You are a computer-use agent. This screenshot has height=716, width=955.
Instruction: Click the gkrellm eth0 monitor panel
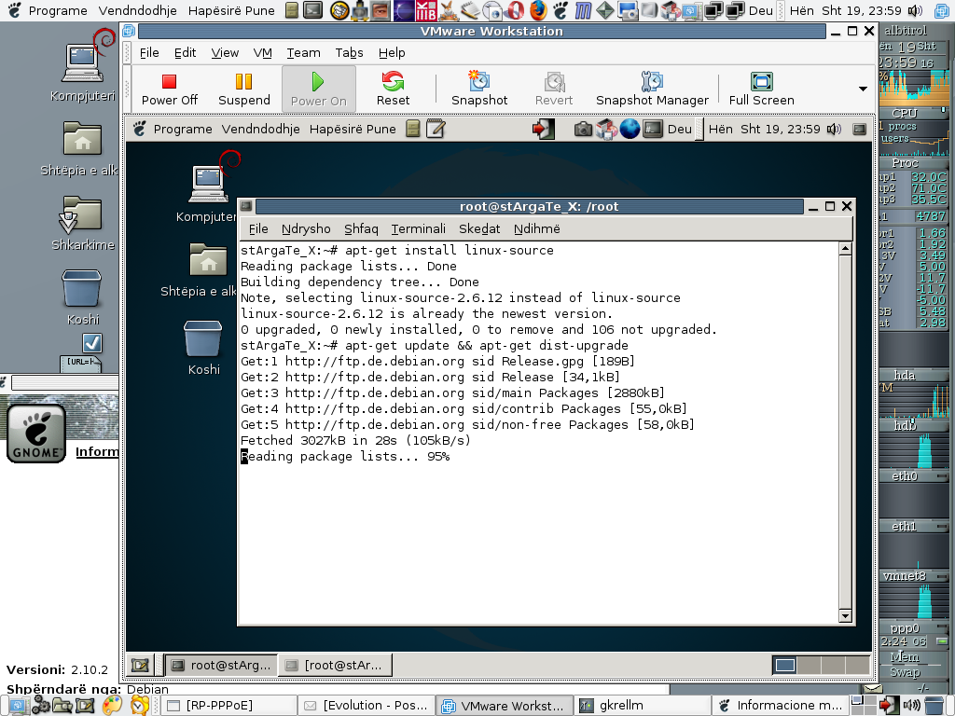coord(914,494)
